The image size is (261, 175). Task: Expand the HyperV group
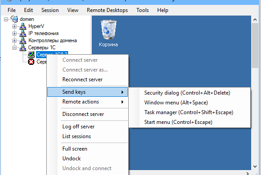[x=15, y=26]
